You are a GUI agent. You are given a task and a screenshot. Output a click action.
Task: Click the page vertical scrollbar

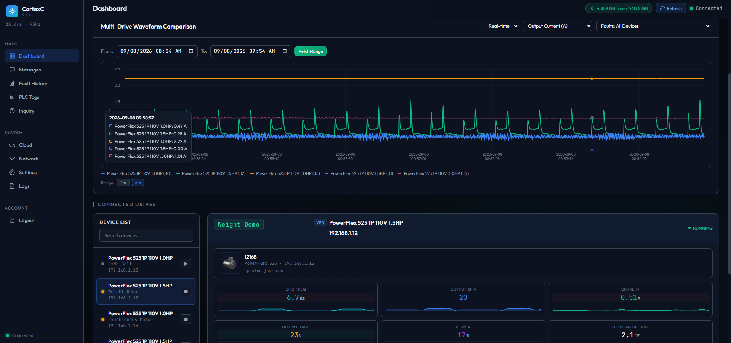pyautogui.click(x=729, y=173)
